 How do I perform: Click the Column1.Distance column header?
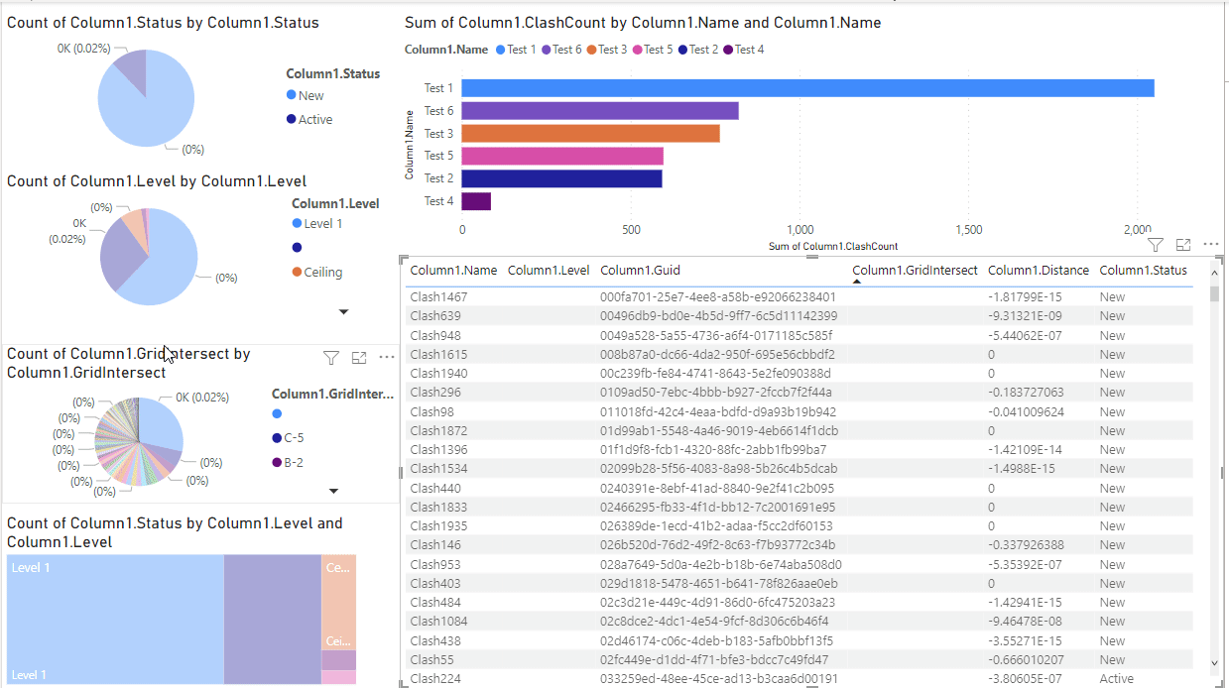click(1038, 270)
